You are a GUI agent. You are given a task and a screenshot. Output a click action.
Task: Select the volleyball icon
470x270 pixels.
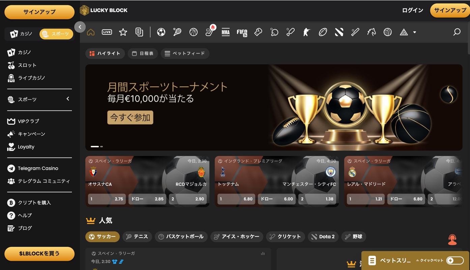[x=388, y=32]
